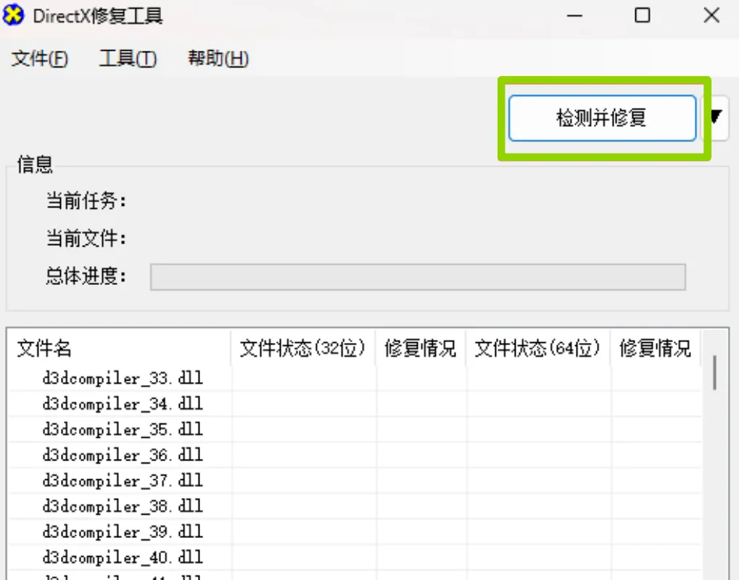Select the d3dcompiler_39.dll row
The height and width of the screenshot is (580, 739).
click(355, 531)
